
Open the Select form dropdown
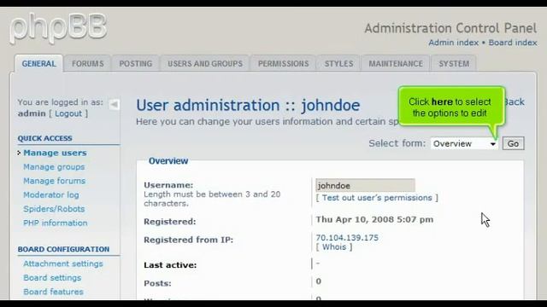464,143
